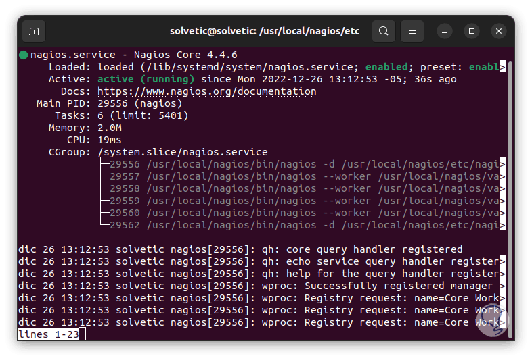Click the nagios.service unit file path
This screenshot has width=532, height=360.
[249, 67]
